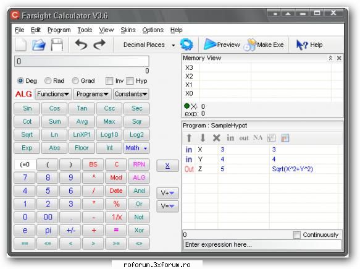Click the Date button
The height and width of the screenshot is (269, 360).
(x=116, y=190)
